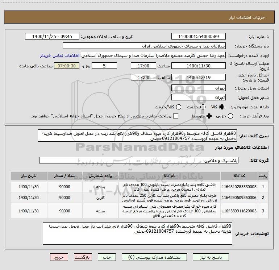Click the announcement date field 1400/11/25 - 09:45
This screenshot has height=270, width=279.
[52, 37]
